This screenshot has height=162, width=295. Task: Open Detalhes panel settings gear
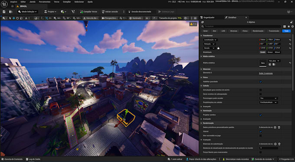(x=292, y=26)
